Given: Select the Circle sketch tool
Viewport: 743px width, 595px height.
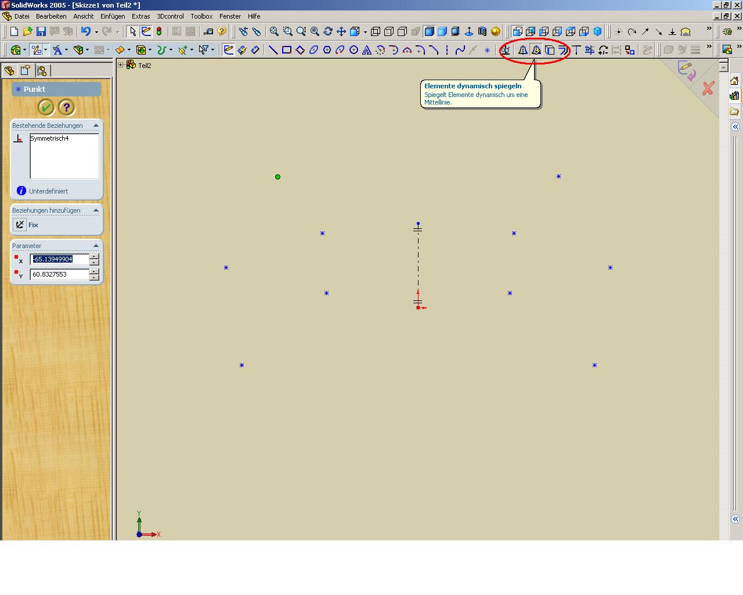Looking at the screenshot, I should 354,50.
